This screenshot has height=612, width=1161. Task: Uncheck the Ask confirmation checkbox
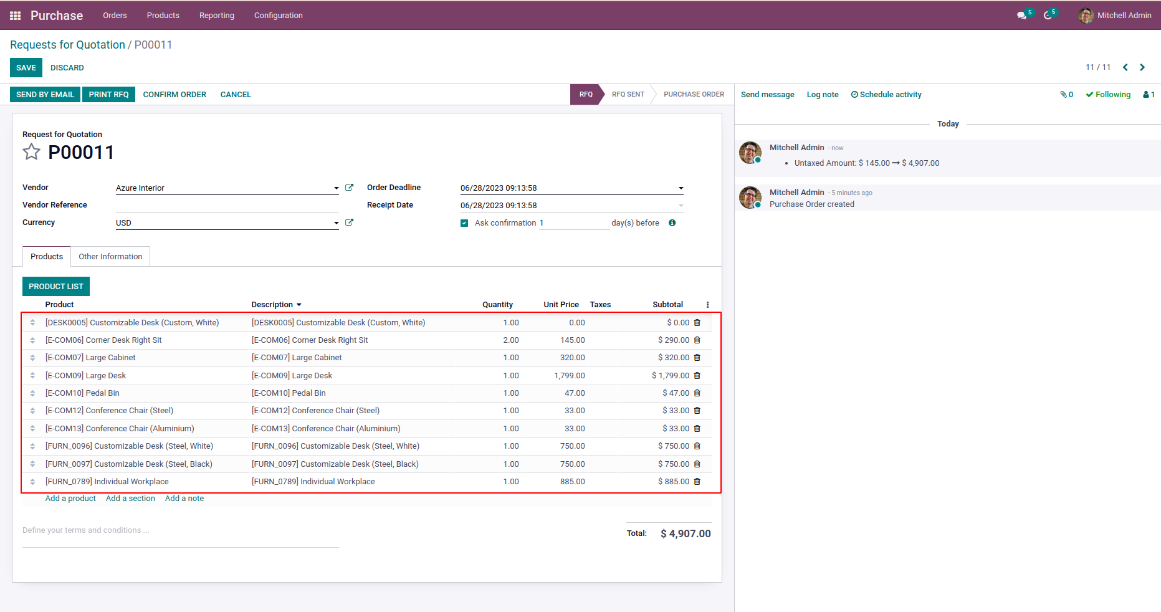pos(464,223)
